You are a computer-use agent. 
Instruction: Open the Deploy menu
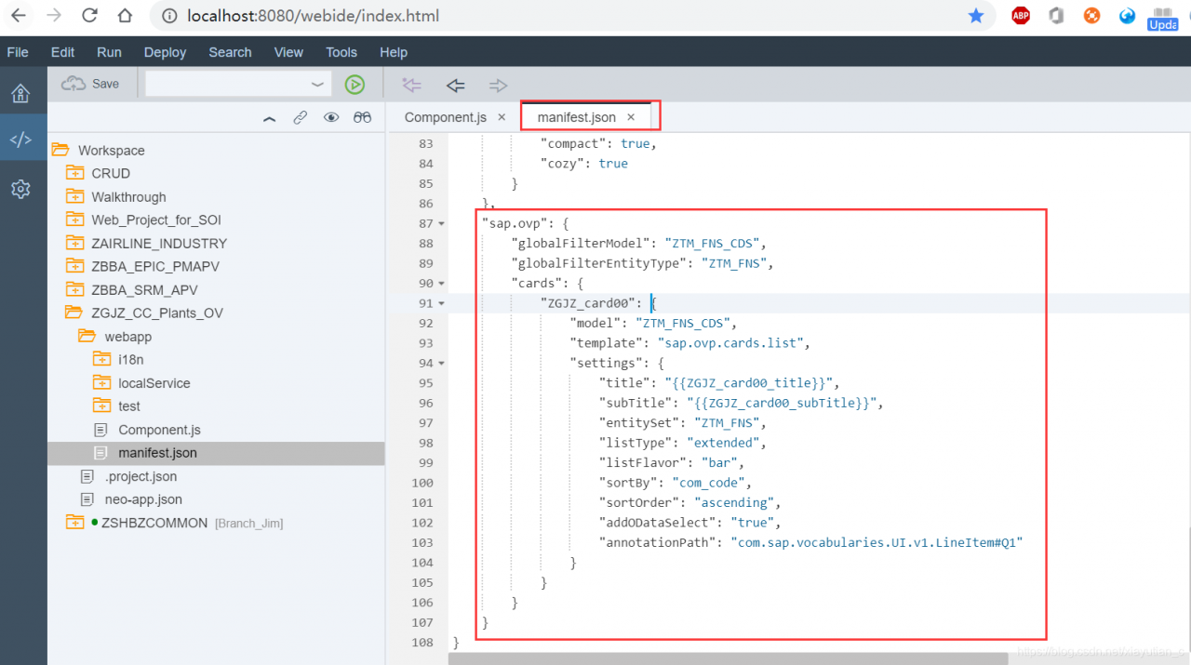coord(165,52)
